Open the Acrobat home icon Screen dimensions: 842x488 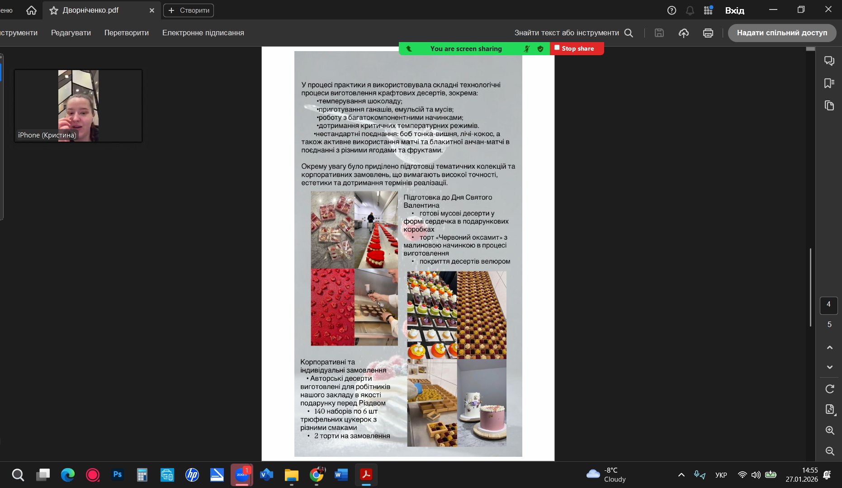(31, 10)
